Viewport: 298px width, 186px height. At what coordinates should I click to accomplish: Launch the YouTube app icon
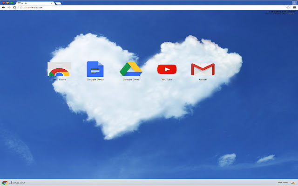click(x=167, y=69)
